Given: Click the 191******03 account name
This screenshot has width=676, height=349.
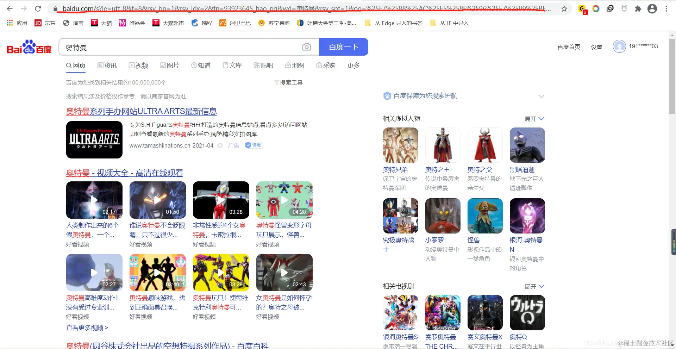Looking at the screenshot, I should pos(643,46).
